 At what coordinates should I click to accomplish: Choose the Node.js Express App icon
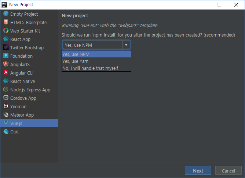[6, 90]
